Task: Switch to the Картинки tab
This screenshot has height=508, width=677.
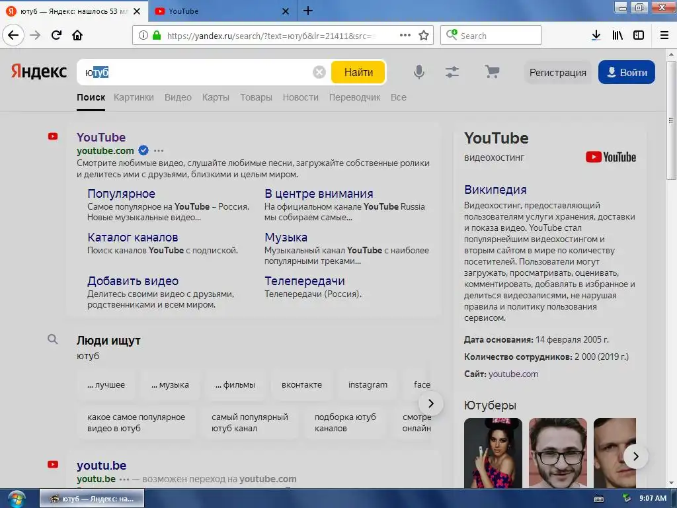Action: (134, 97)
